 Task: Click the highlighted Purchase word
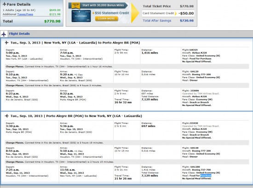tap(206, 176)
